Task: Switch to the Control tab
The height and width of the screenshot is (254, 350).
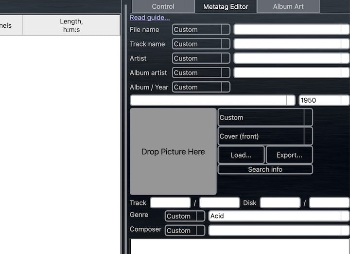Action: coord(163,6)
